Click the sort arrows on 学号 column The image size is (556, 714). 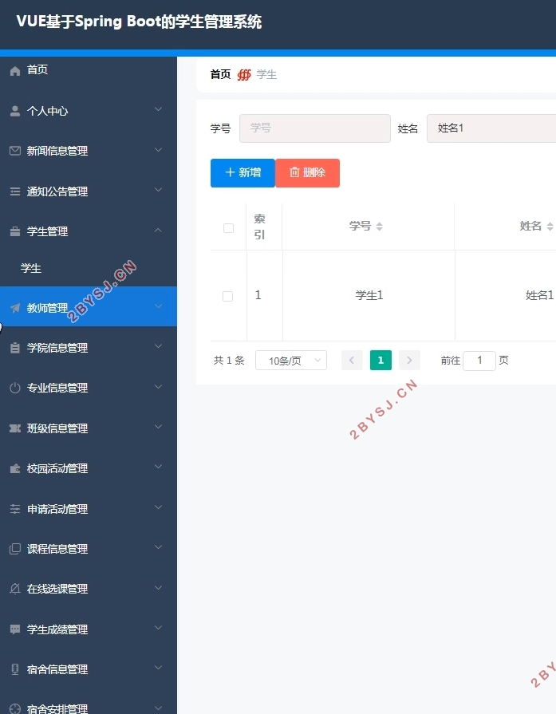click(x=380, y=227)
